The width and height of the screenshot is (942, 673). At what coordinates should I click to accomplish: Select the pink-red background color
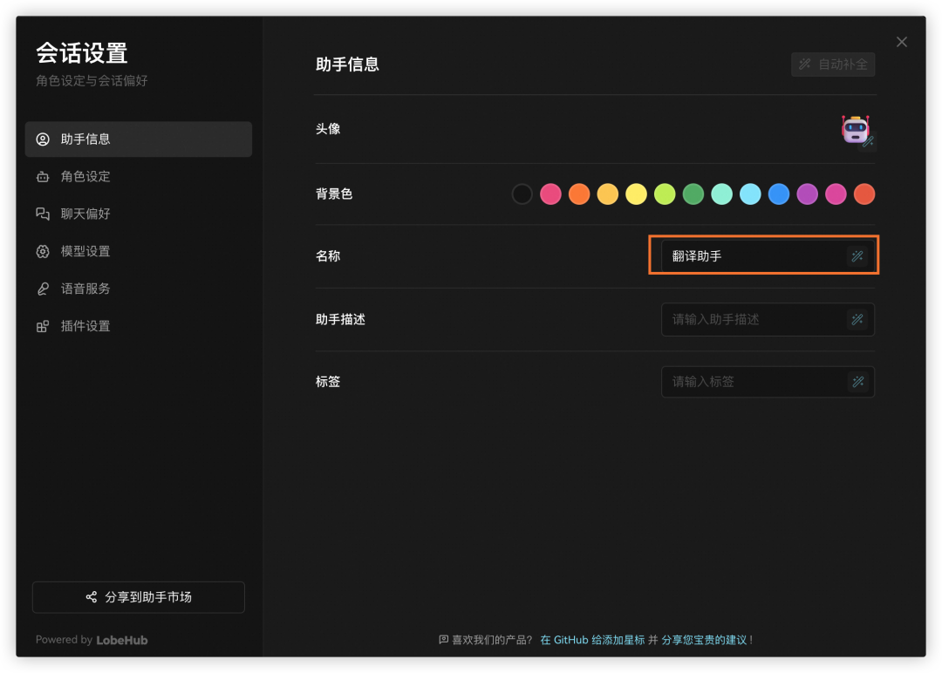(x=550, y=194)
